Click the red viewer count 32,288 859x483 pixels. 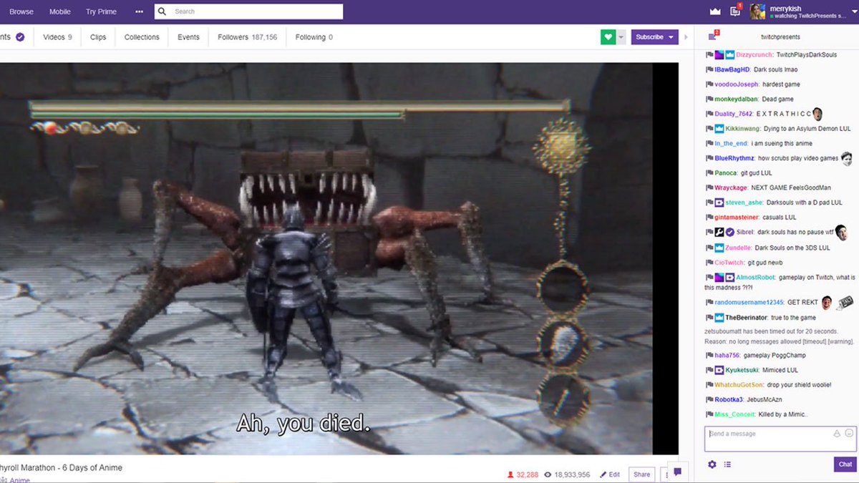pyautogui.click(x=523, y=474)
